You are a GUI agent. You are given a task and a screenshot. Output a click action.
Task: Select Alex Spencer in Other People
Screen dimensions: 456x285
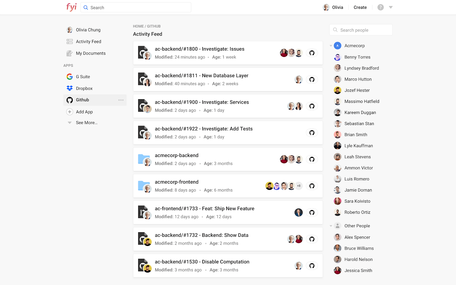(x=352, y=237)
